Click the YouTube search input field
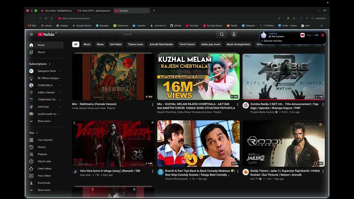Screen dimensions: 354x199 coord(169,34)
